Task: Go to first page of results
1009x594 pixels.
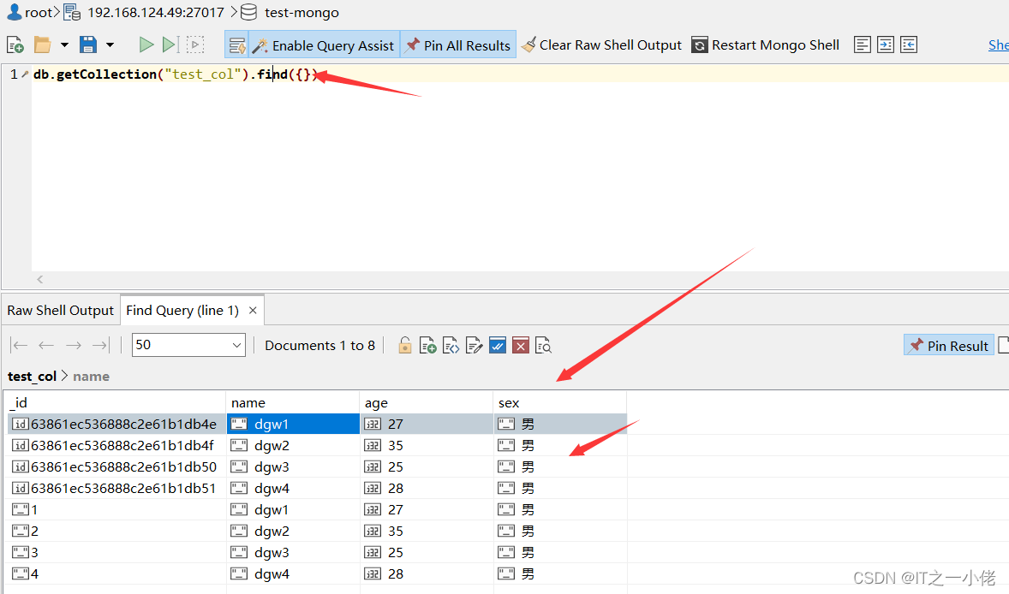Action: [x=19, y=345]
